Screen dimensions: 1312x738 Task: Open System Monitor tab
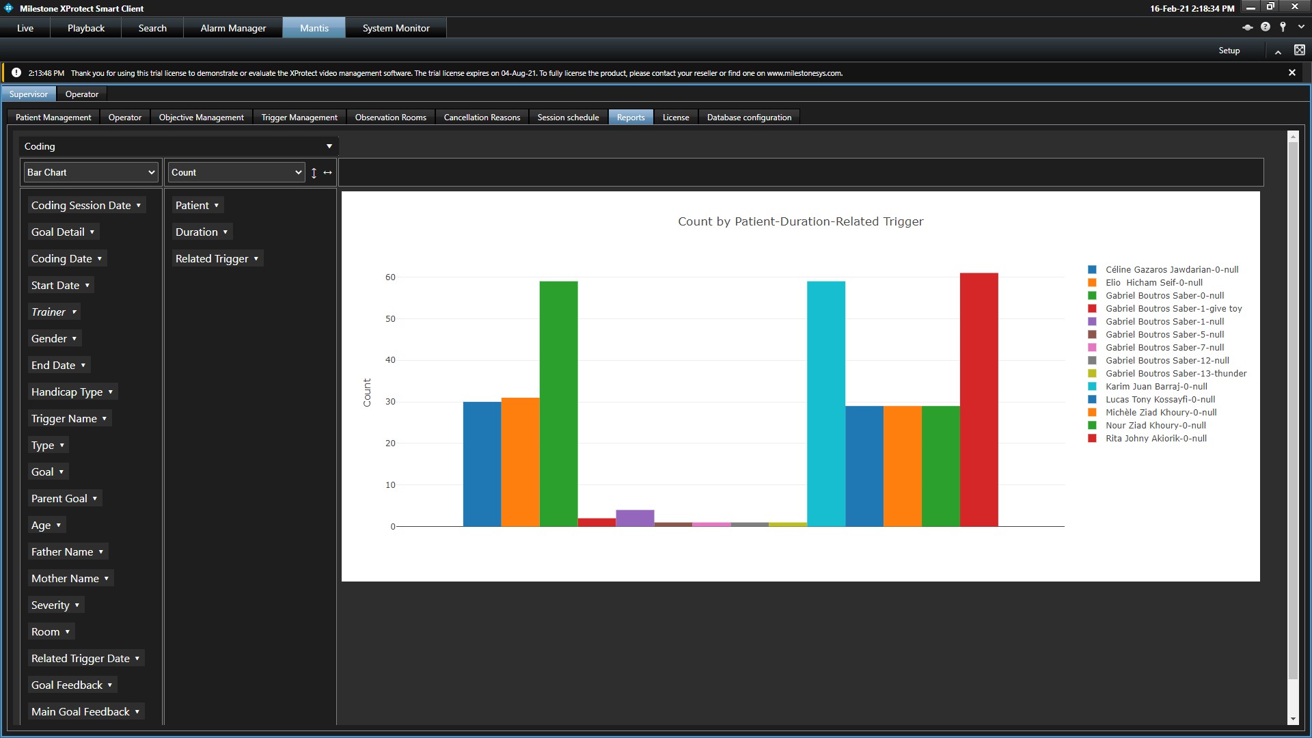[x=396, y=28]
